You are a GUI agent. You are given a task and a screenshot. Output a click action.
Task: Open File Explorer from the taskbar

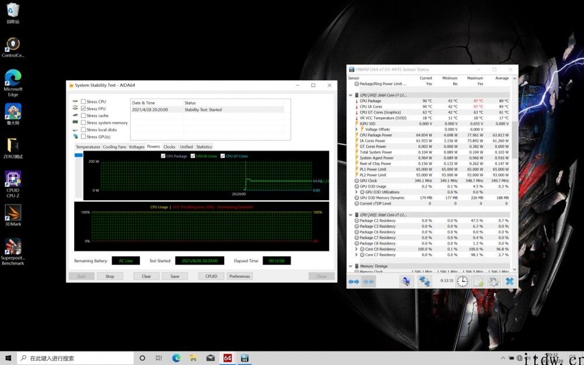pyautogui.click(x=193, y=358)
